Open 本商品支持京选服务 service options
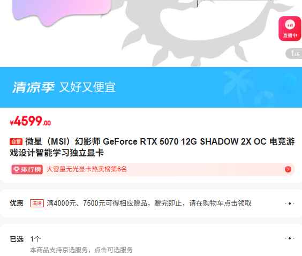 click(x=81, y=250)
